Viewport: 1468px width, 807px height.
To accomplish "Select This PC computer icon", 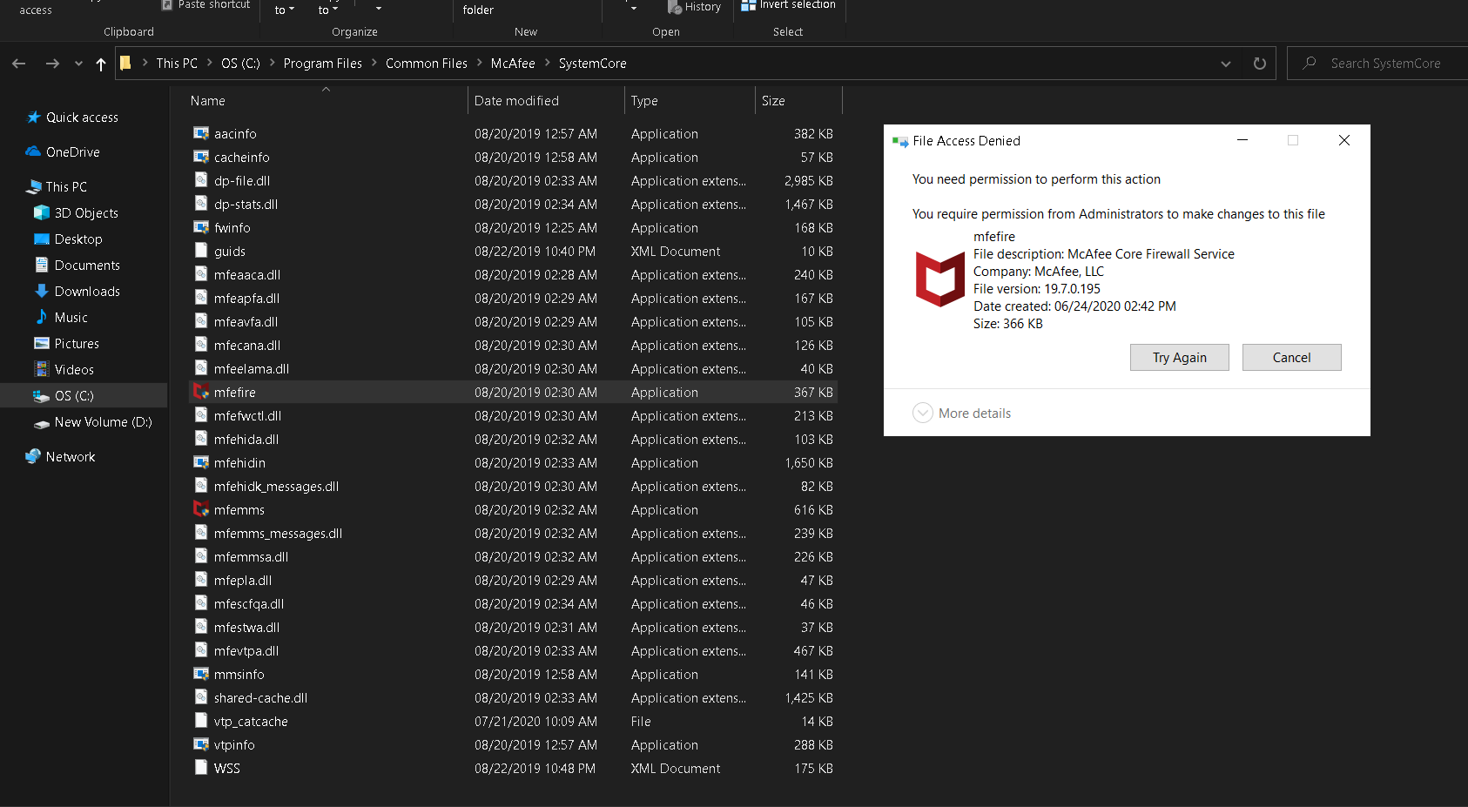I will (34, 186).
